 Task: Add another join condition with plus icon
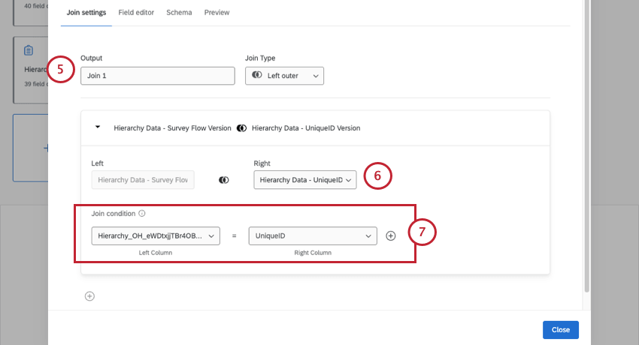pyautogui.click(x=390, y=235)
